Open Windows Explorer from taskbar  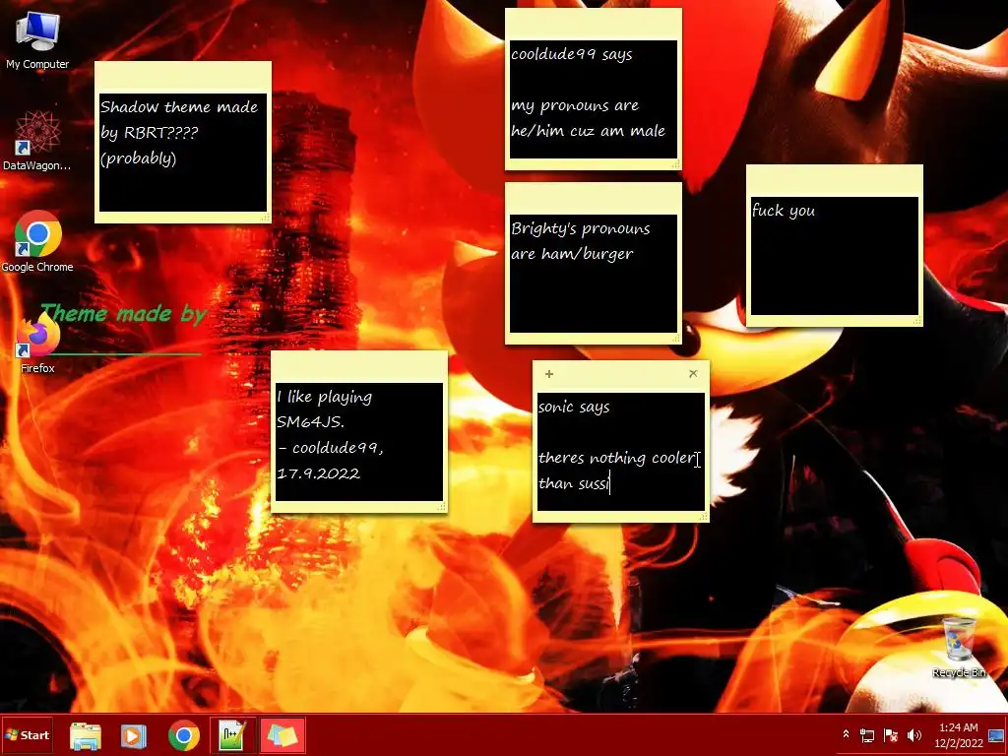click(86, 736)
